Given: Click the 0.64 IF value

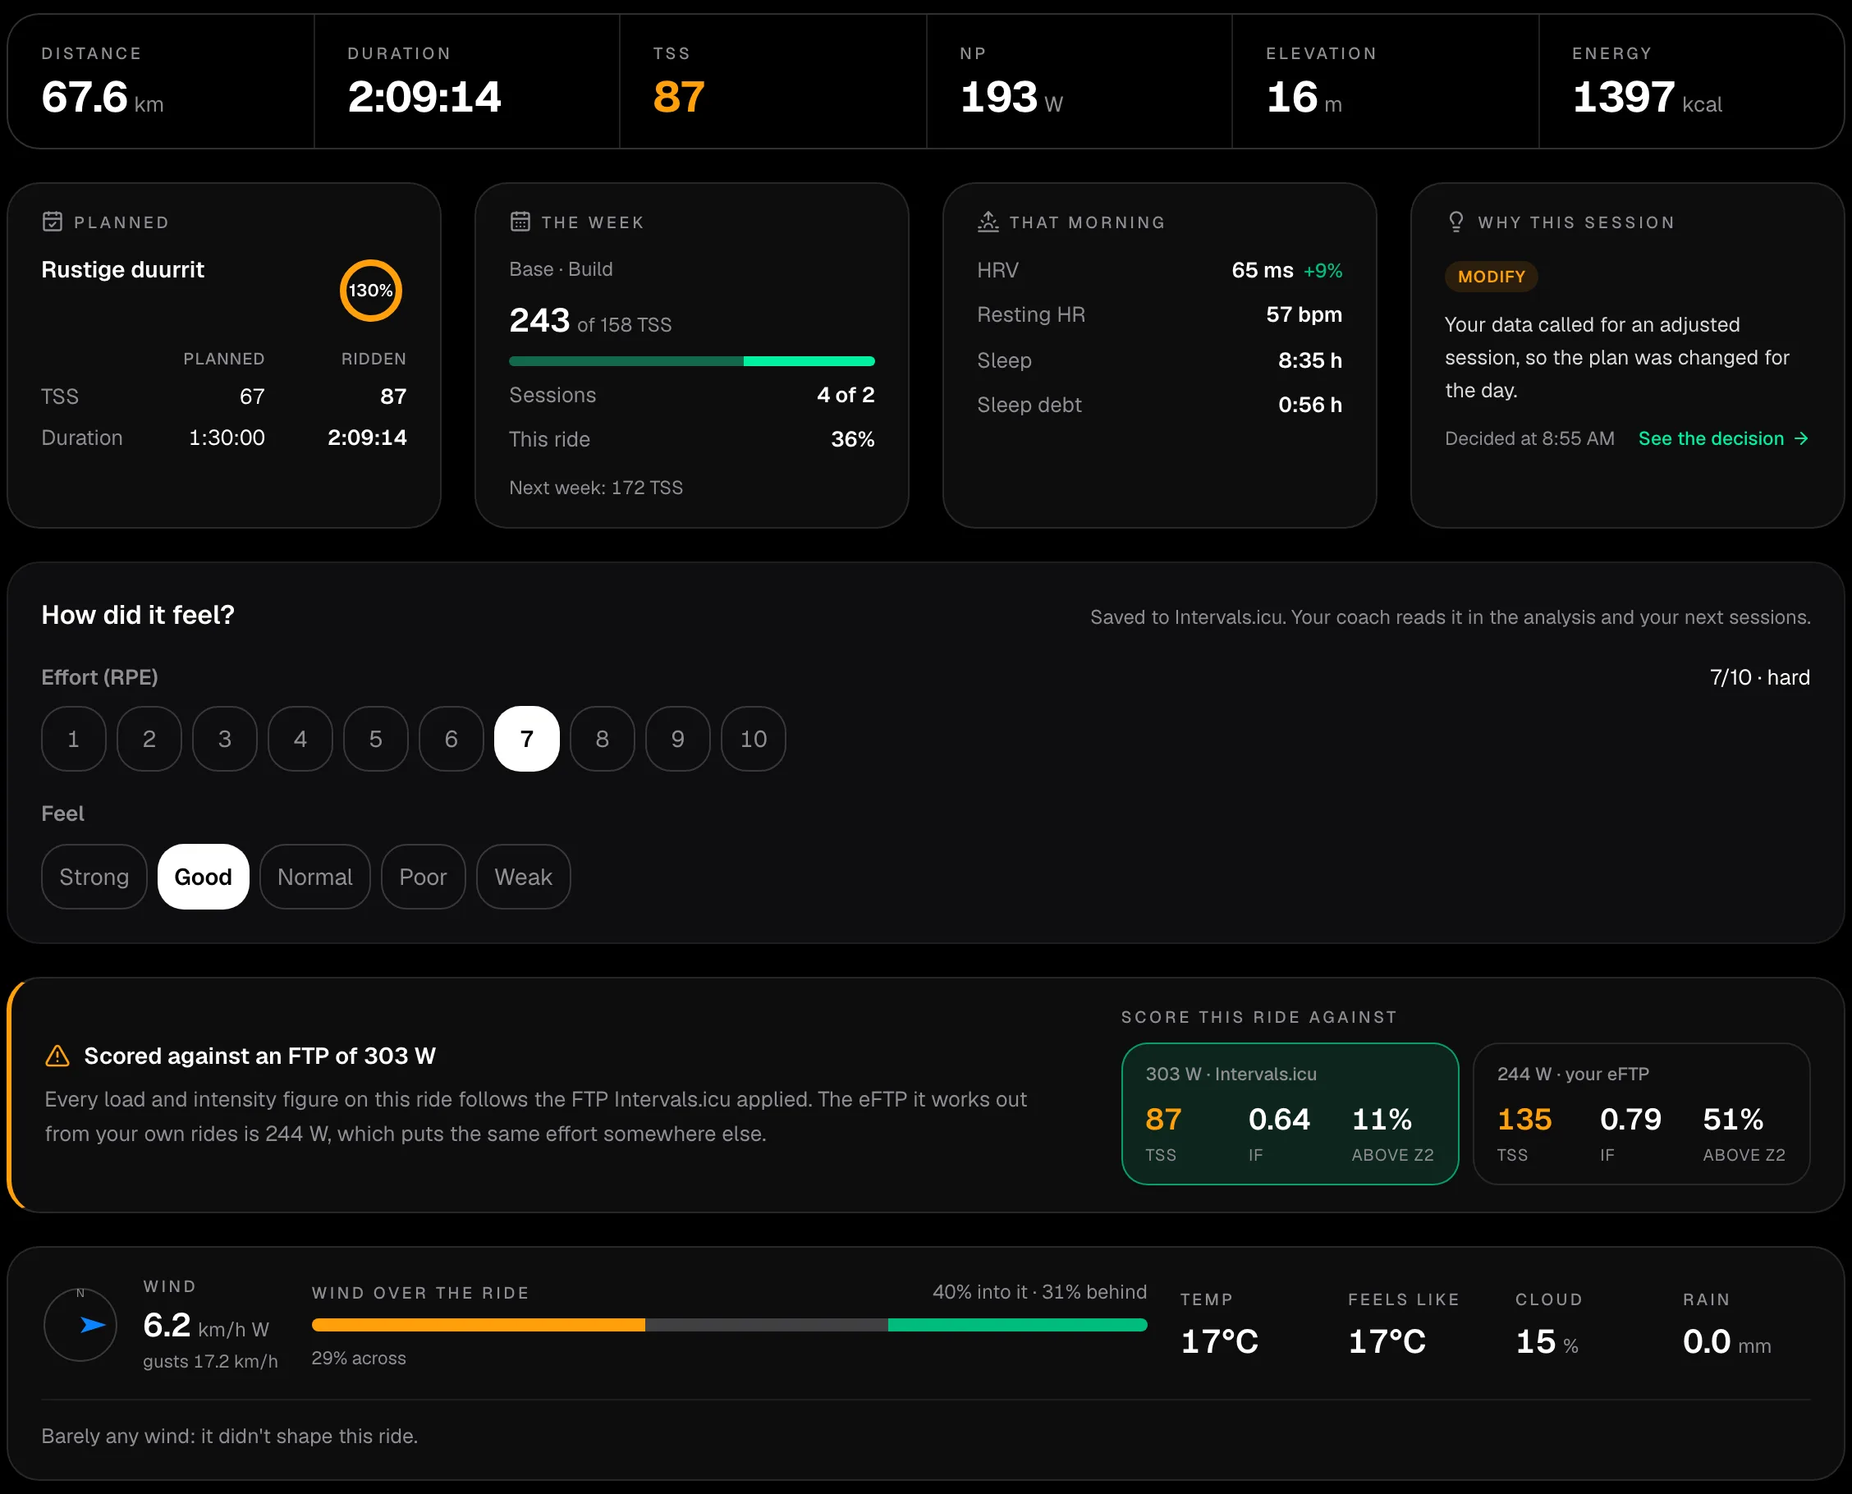Looking at the screenshot, I should click(1279, 1119).
